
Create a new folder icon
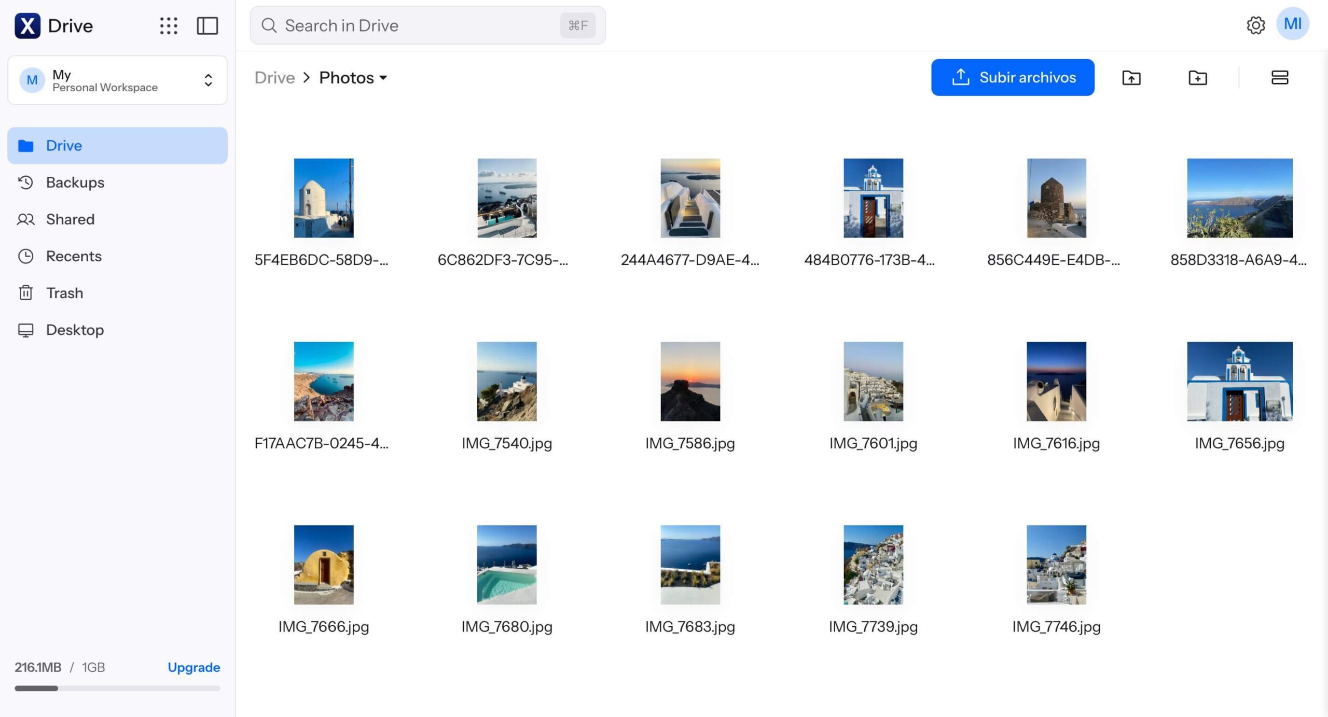click(x=1197, y=78)
